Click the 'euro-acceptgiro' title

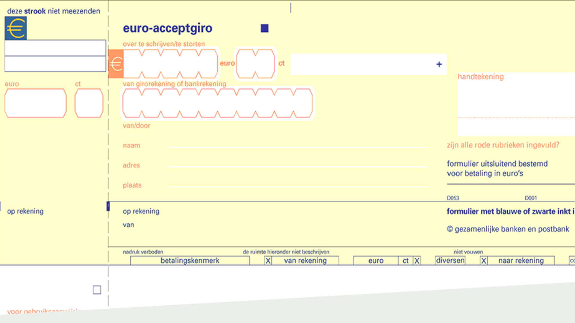click(167, 28)
